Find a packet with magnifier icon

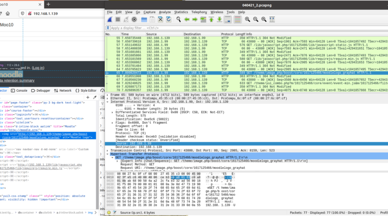(178, 19)
